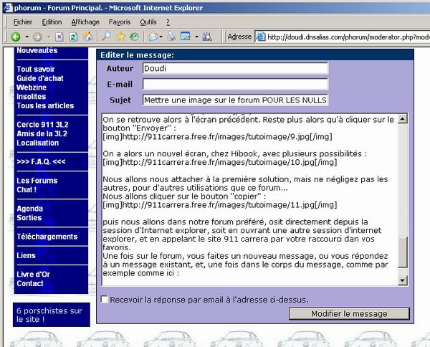Expand the Edit icon dropdown arrow
This screenshot has width=430, height=347.
point(196,37)
